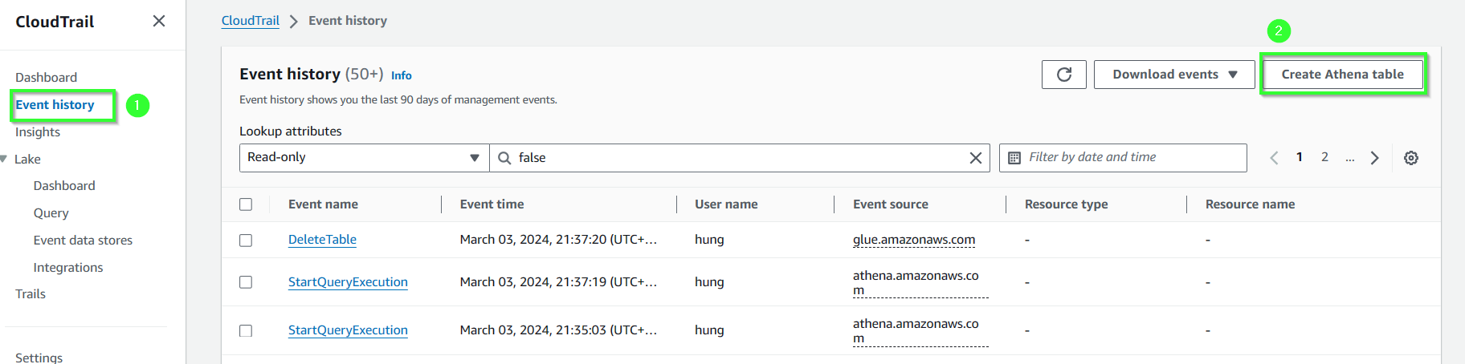Open the DeleteTable event link
1465x364 pixels.
(x=322, y=240)
